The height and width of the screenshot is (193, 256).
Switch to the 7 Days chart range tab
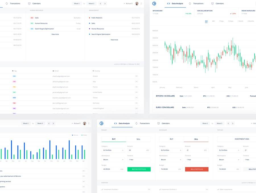221,21
